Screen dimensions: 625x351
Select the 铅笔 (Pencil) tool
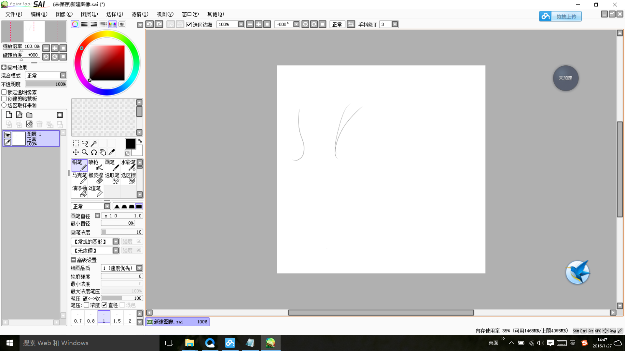[x=79, y=165]
